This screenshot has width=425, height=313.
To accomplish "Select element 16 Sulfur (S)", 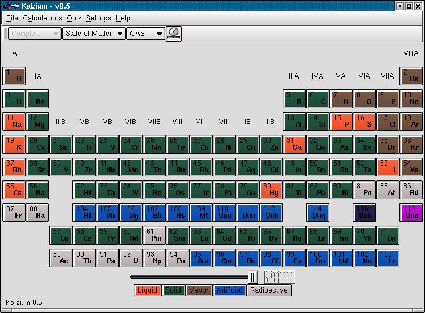I will (364, 121).
